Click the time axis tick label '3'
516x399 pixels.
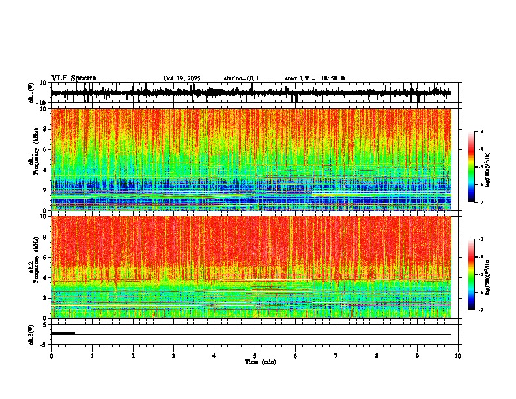tap(173, 356)
